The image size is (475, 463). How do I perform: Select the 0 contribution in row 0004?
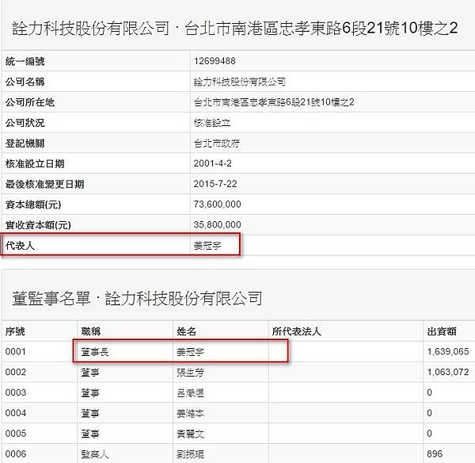(x=430, y=413)
